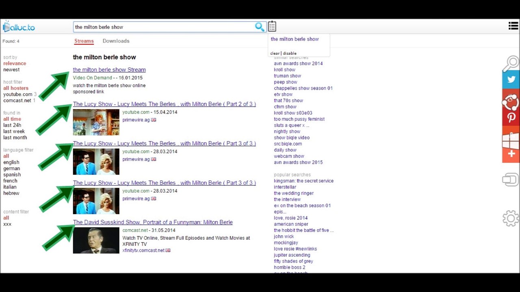This screenshot has width=520, height=292.
Task: Click the blue magnifier search button
Action: click(260, 27)
